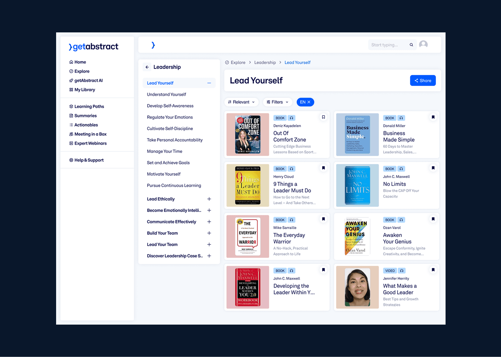Open No Limits book cover thumbnail

357,185
